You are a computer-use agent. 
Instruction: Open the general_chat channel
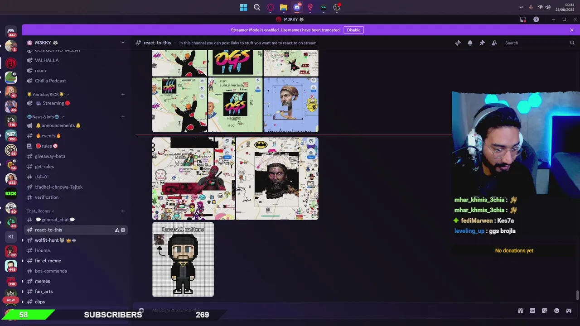point(76,220)
